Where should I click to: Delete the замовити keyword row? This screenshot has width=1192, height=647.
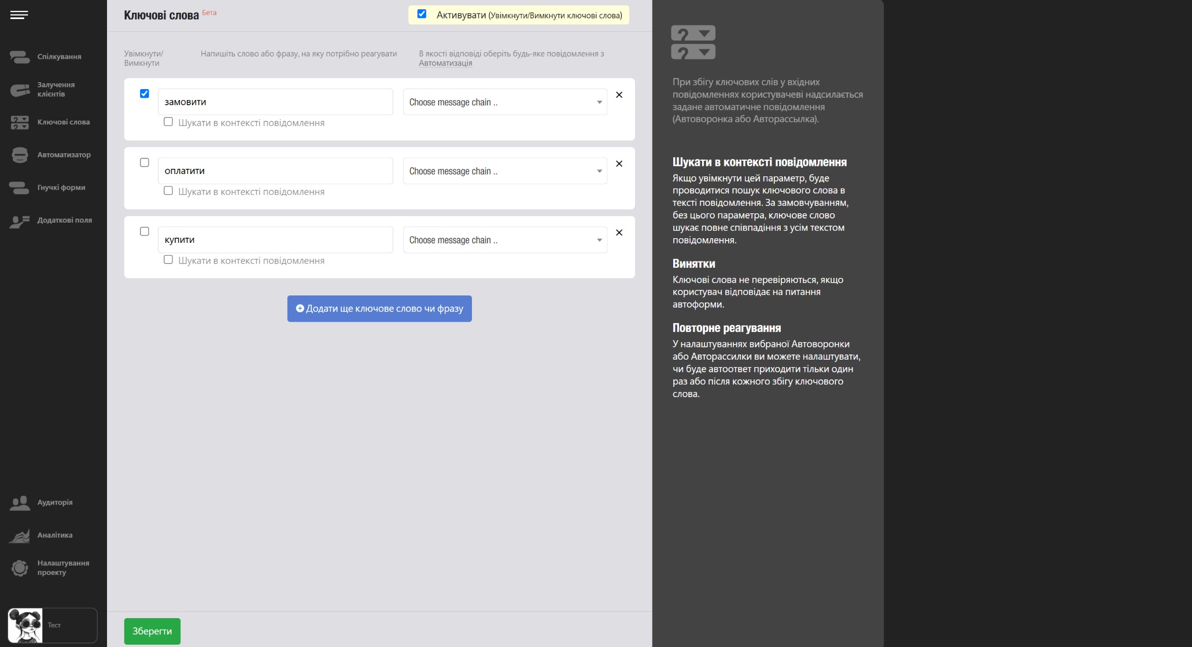point(619,95)
